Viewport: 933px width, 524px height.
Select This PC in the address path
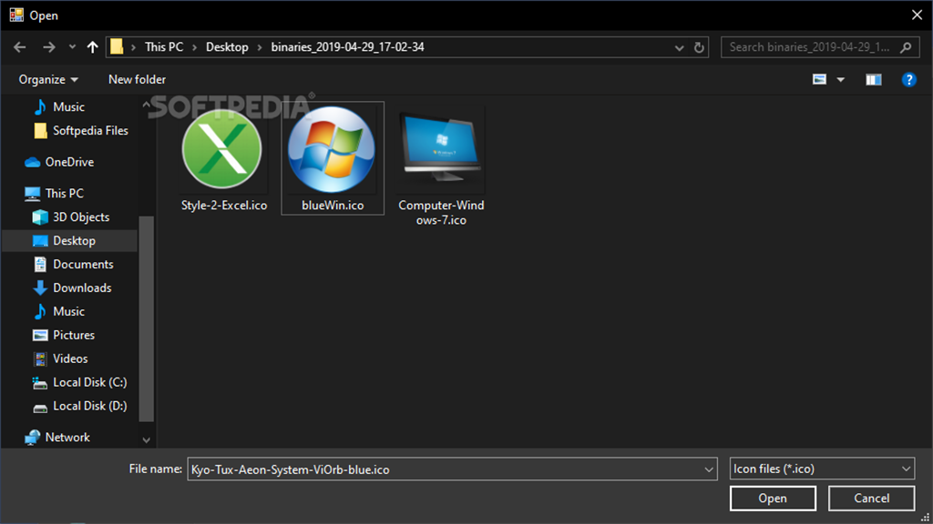pyautogui.click(x=164, y=47)
